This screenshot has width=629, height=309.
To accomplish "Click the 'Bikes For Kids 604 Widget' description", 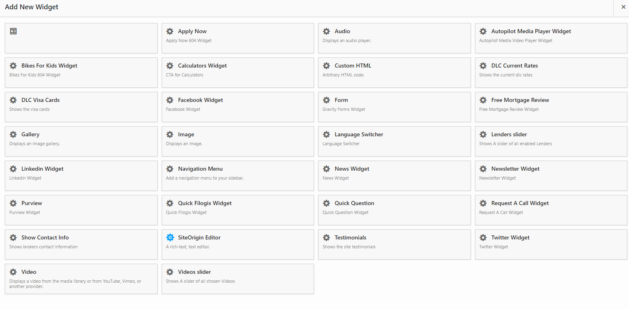I will [35, 75].
